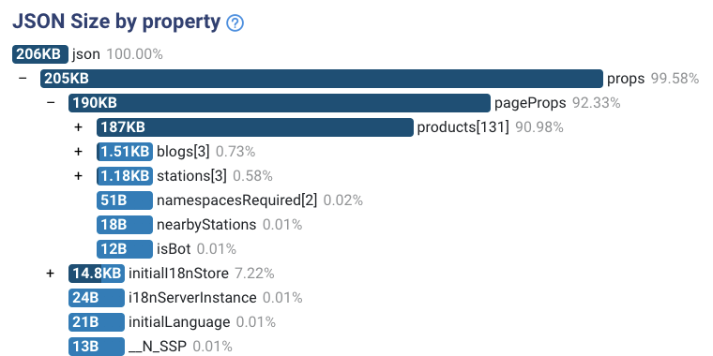Select the nearbyStations property
Image resolution: width=713 pixels, height=356 pixels.
coord(206,225)
